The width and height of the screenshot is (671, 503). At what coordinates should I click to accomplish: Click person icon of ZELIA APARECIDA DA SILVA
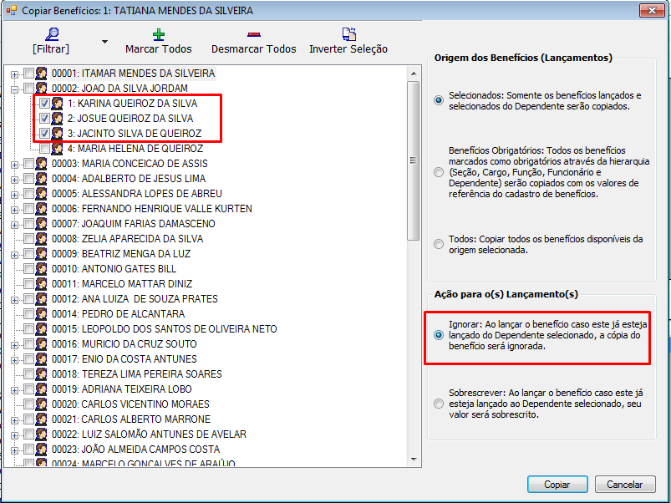[x=41, y=239]
